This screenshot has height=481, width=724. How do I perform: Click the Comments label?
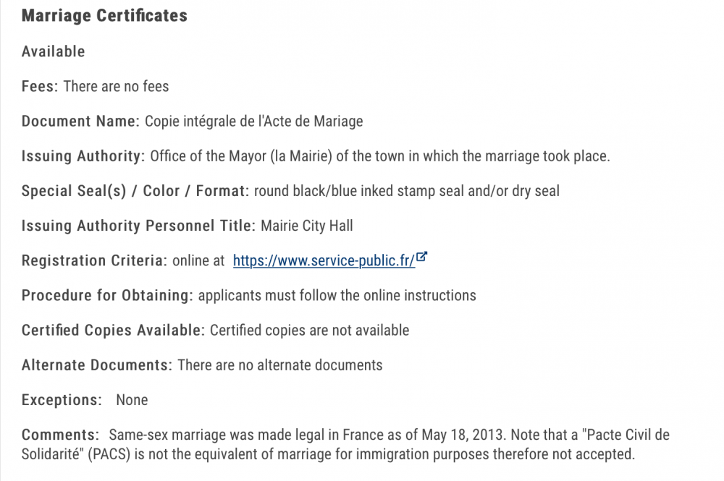(x=61, y=435)
